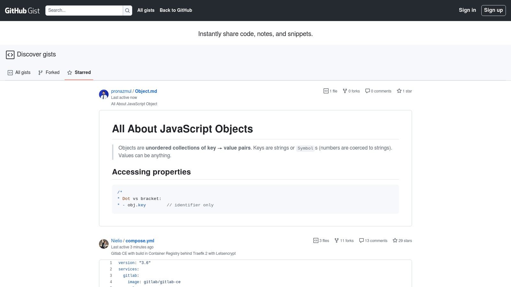Click the code brackets icon beside Discover gists

10,55
